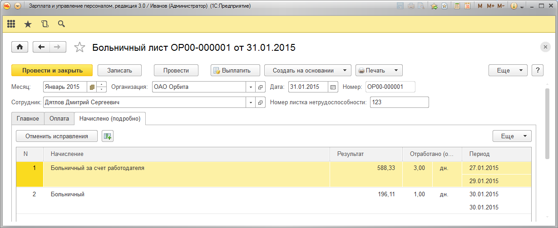The image size is (558, 228).
Task: Expand the Организация dropdown arrow
Action: pos(252,87)
